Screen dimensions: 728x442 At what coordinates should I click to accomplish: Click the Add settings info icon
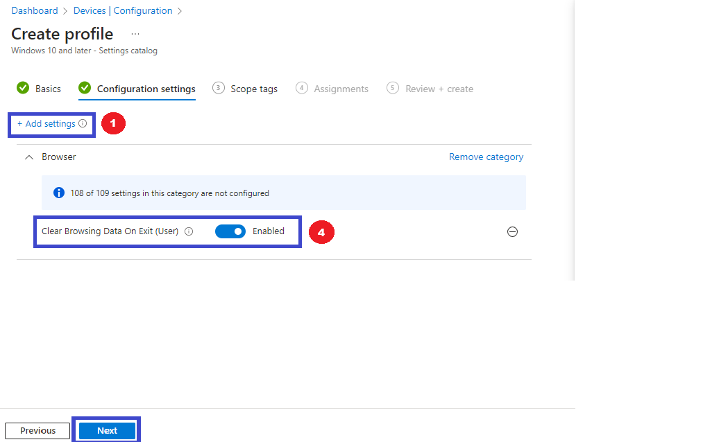tap(83, 124)
